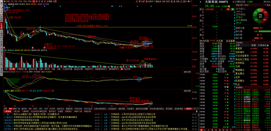Open 多周期 options

[x=49, y=1]
